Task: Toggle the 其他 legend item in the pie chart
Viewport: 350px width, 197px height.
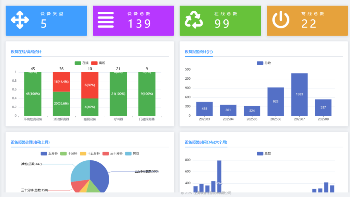Action: [132, 154]
